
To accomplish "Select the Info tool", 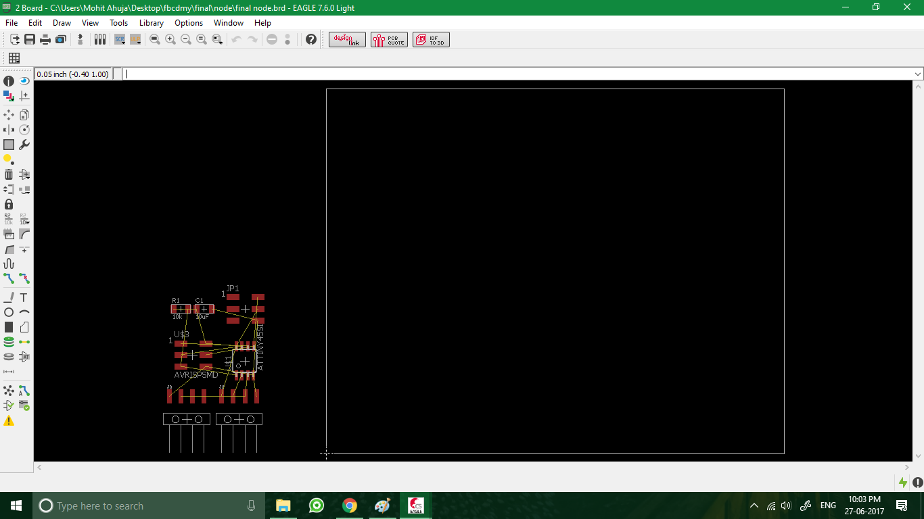I will point(9,81).
